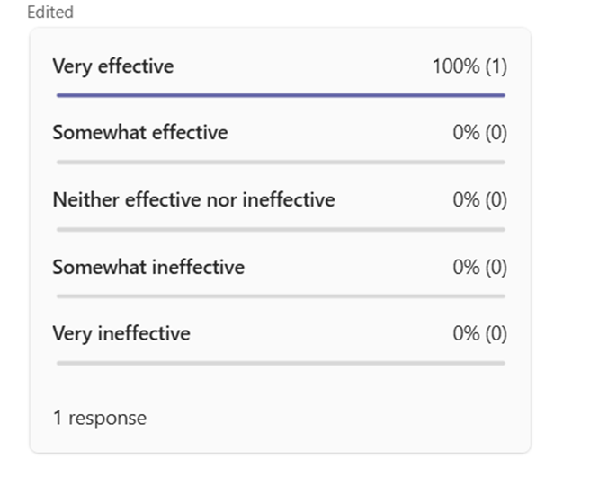Open the 1 response details
The image size is (590, 485).
(99, 418)
